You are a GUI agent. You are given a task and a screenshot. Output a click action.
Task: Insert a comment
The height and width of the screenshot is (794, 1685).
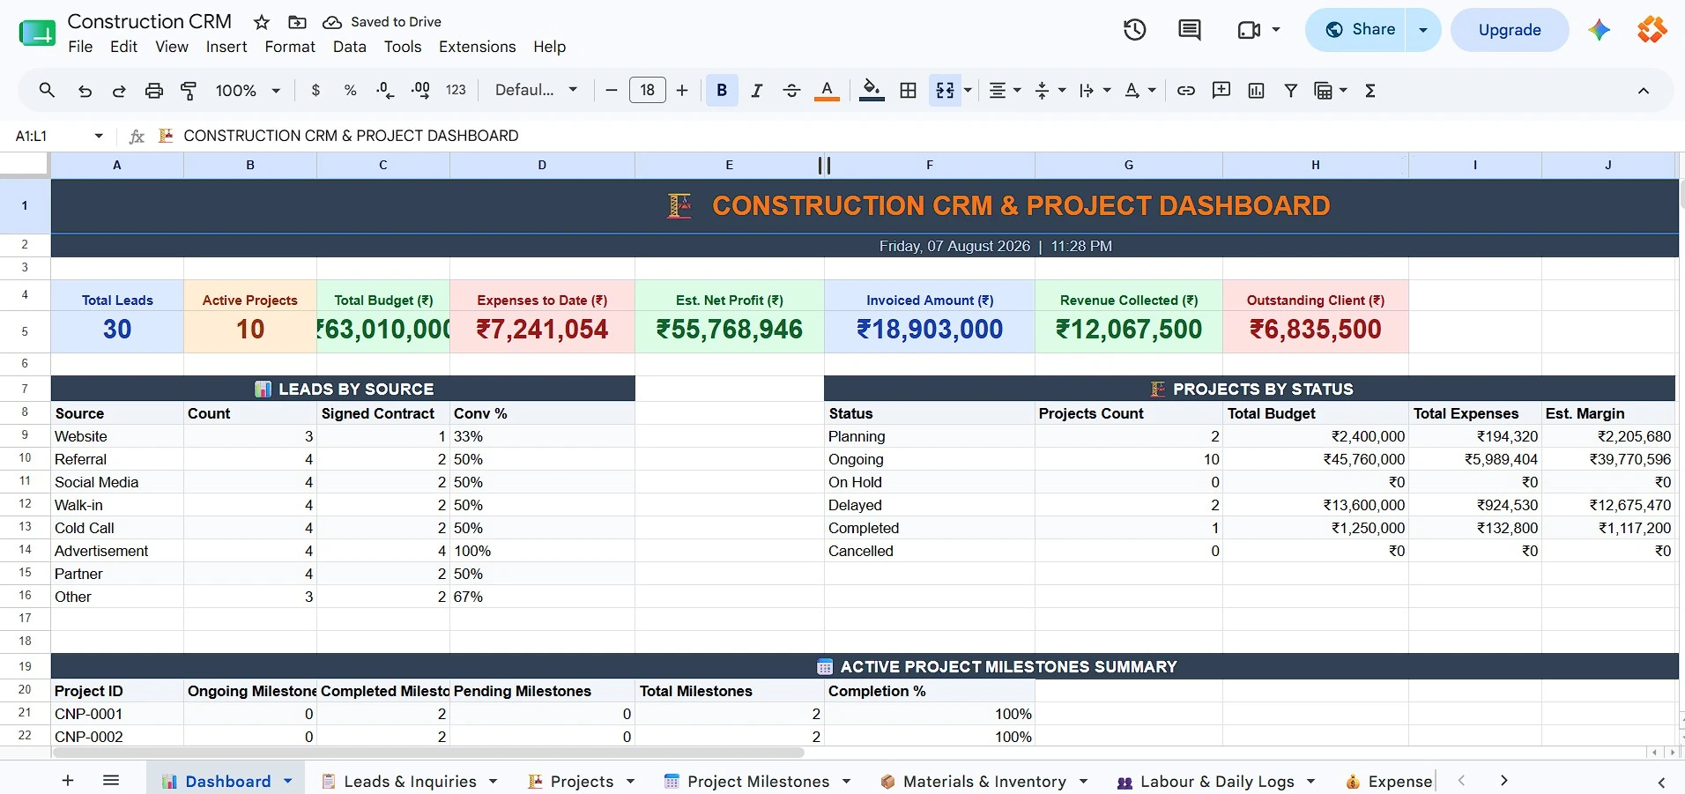coord(1221,90)
